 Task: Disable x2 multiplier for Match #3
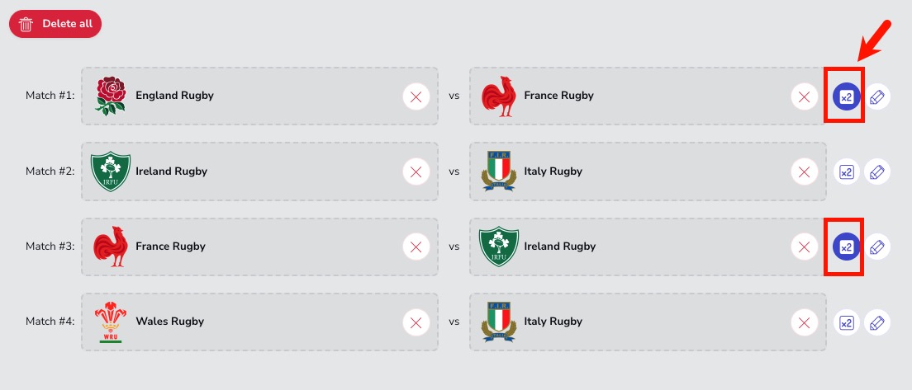click(846, 247)
